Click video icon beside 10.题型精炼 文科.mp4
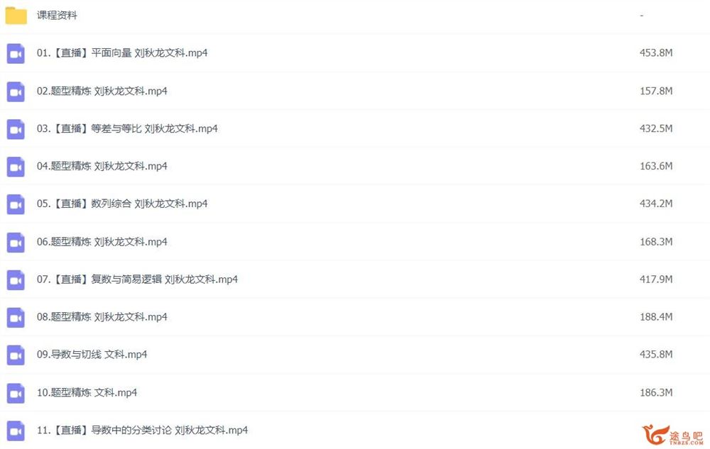The width and height of the screenshot is (710, 449). click(x=16, y=393)
